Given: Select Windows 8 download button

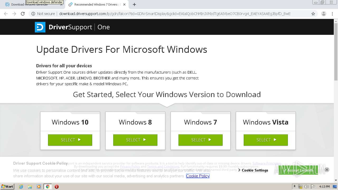Looking at the screenshot, I should click(135, 140).
